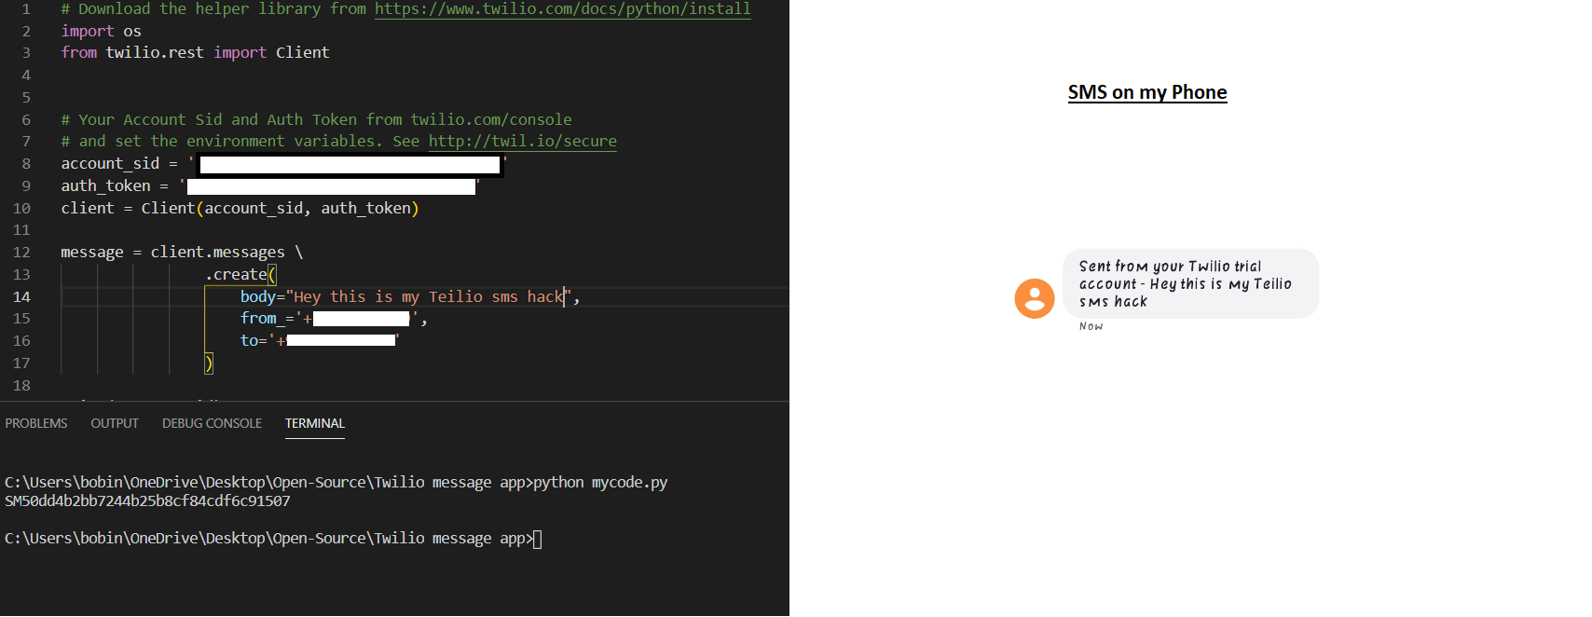This screenshot has width=1592, height=617.
Task: Click the redacted auth_token value field
Action: coord(331,186)
